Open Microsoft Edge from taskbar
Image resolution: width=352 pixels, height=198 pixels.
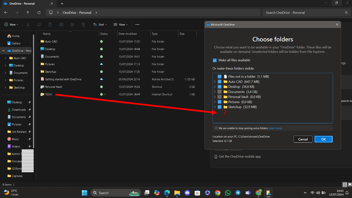[x=167, y=193]
